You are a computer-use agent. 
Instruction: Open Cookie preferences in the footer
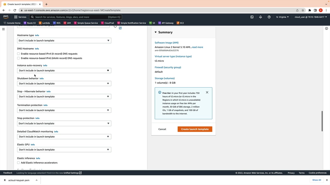click(x=318, y=173)
